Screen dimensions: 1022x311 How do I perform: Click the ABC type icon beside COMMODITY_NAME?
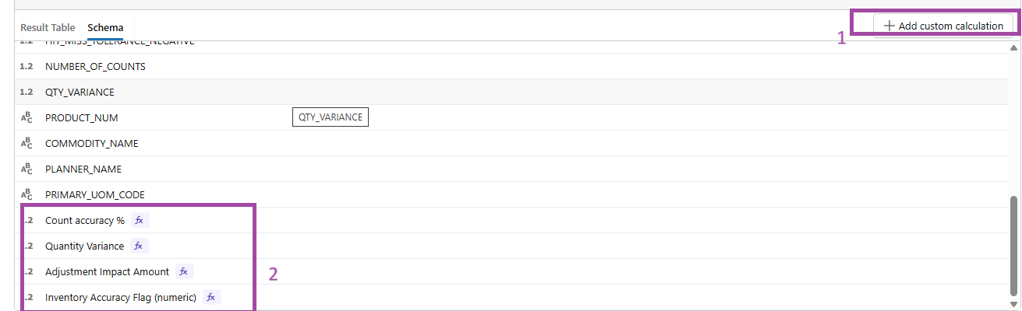point(27,143)
